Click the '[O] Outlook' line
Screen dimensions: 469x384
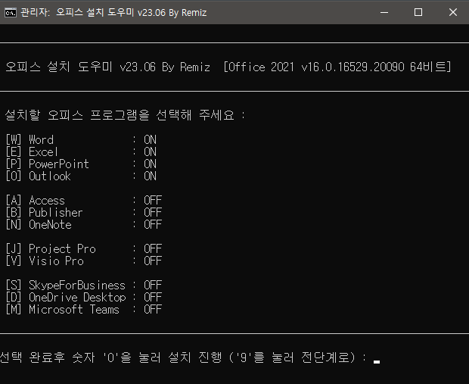pyautogui.click(x=81, y=176)
